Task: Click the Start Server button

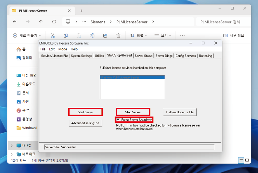Action: [85, 112]
